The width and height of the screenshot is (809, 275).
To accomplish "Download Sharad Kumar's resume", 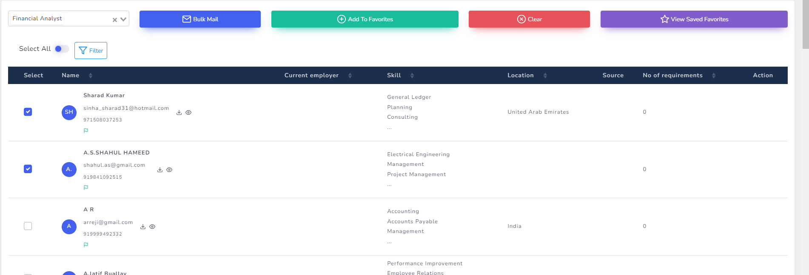I will pyautogui.click(x=179, y=112).
